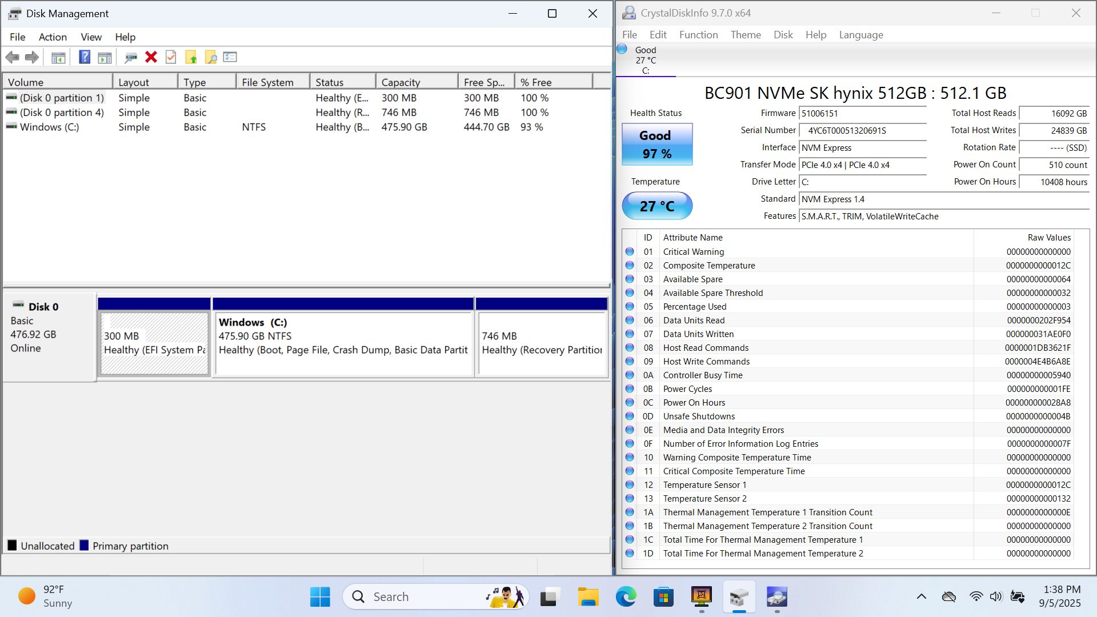Click the Properties checkmark page toolbar icon

coord(171,57)
